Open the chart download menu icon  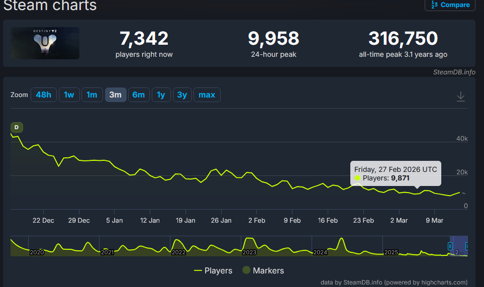[460, 97]
